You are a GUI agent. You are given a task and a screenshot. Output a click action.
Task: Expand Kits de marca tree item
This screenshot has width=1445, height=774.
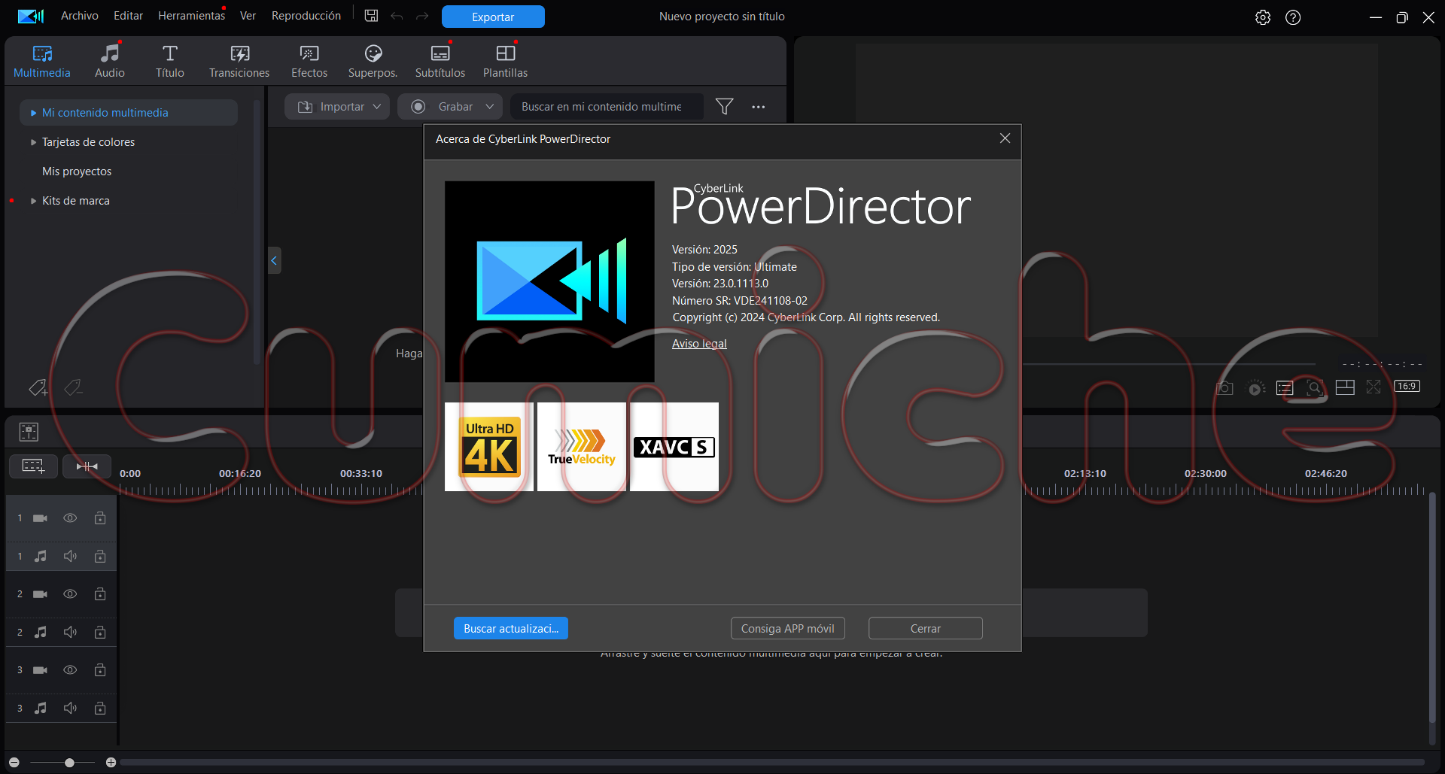[33, 201]
